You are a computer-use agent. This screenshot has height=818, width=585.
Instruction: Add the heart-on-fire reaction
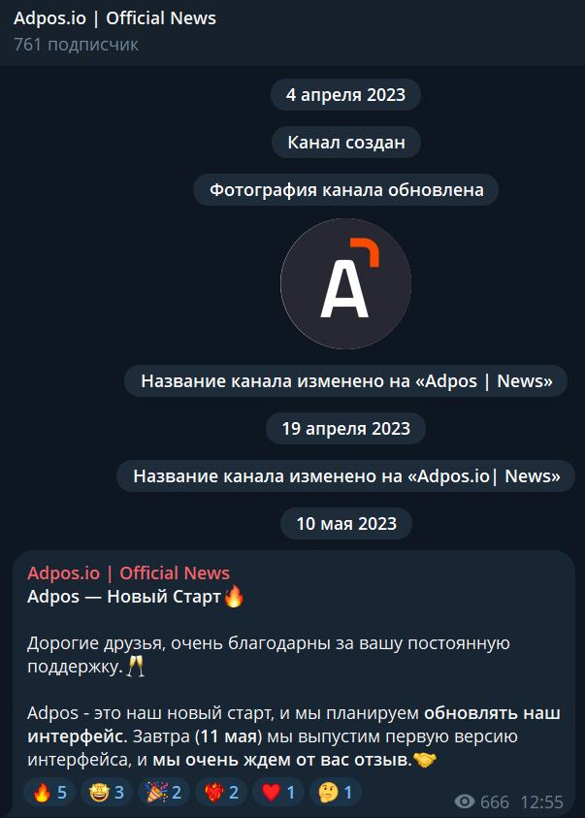[221, 793]
